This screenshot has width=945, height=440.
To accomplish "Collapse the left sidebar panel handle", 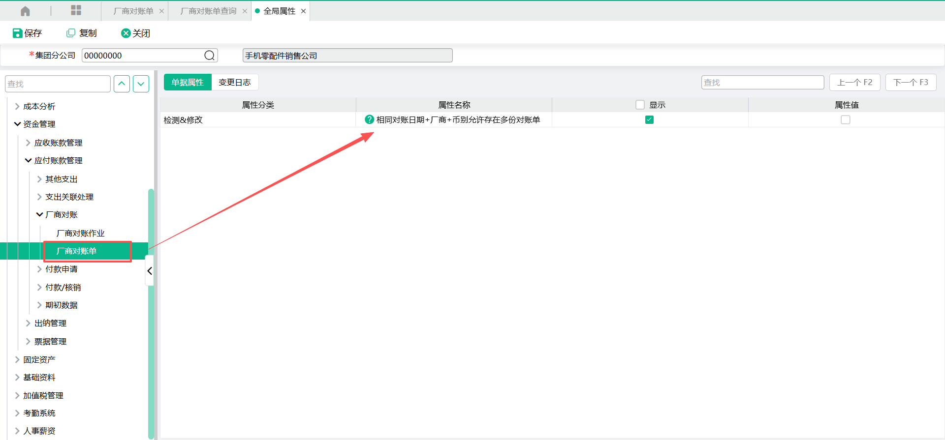I will pos(150,270).
